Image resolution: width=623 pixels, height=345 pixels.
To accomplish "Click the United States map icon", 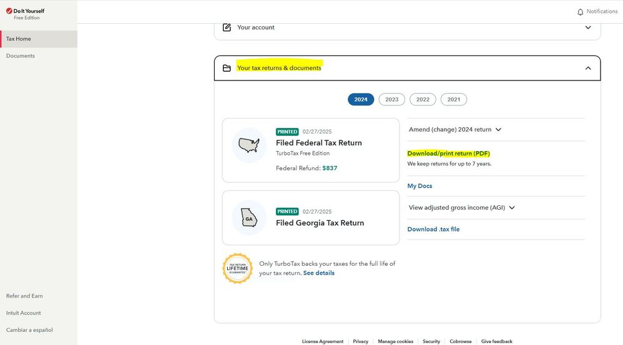I will coord(249,146).
